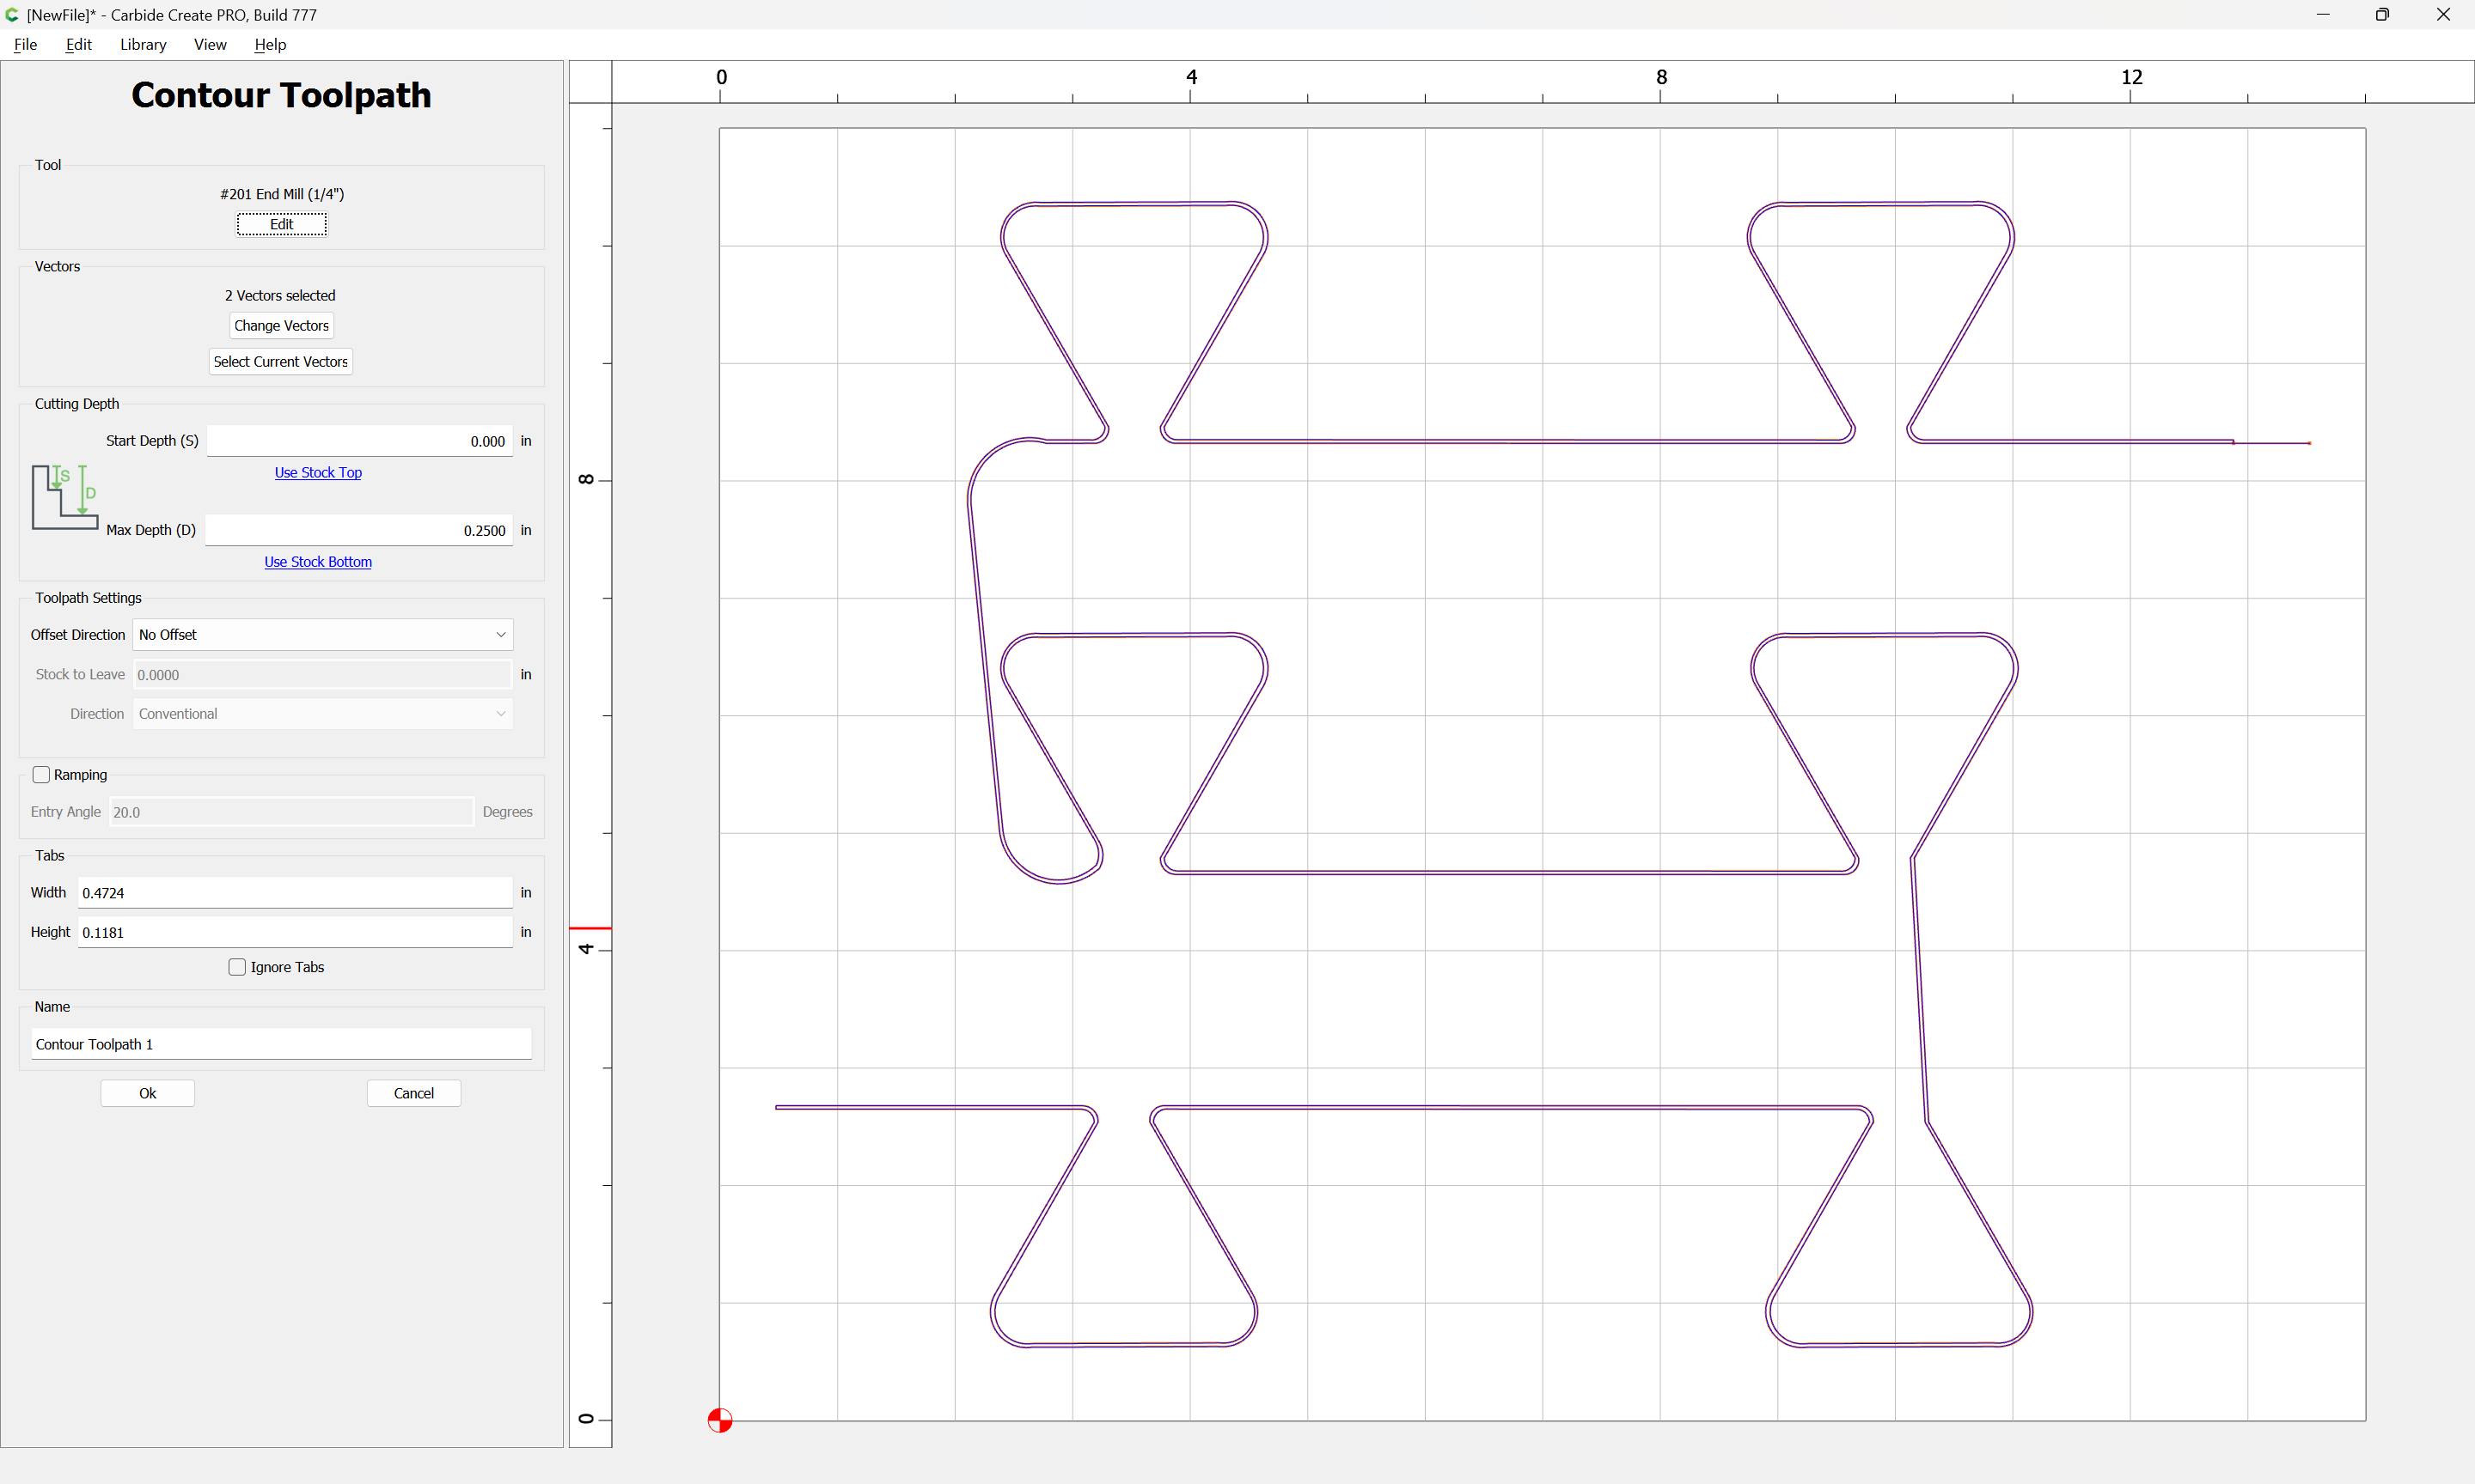
Task: Click the '2 Vectors selected' text
Action: tap(280, 296)
